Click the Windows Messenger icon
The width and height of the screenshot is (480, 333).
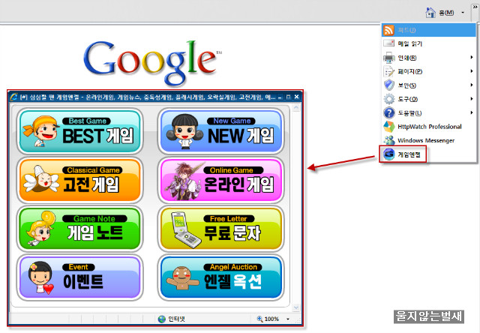389,140
